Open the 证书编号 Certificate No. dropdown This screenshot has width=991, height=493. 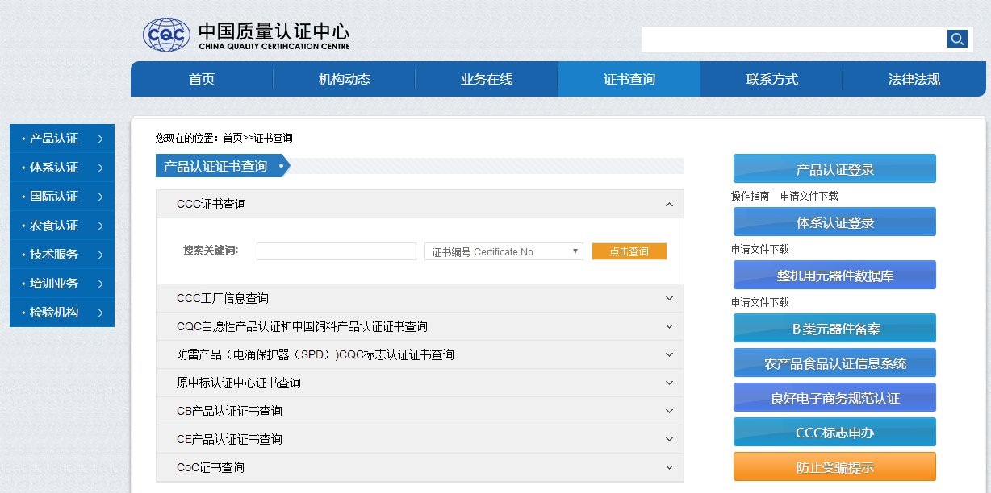(x=503, y=251)
